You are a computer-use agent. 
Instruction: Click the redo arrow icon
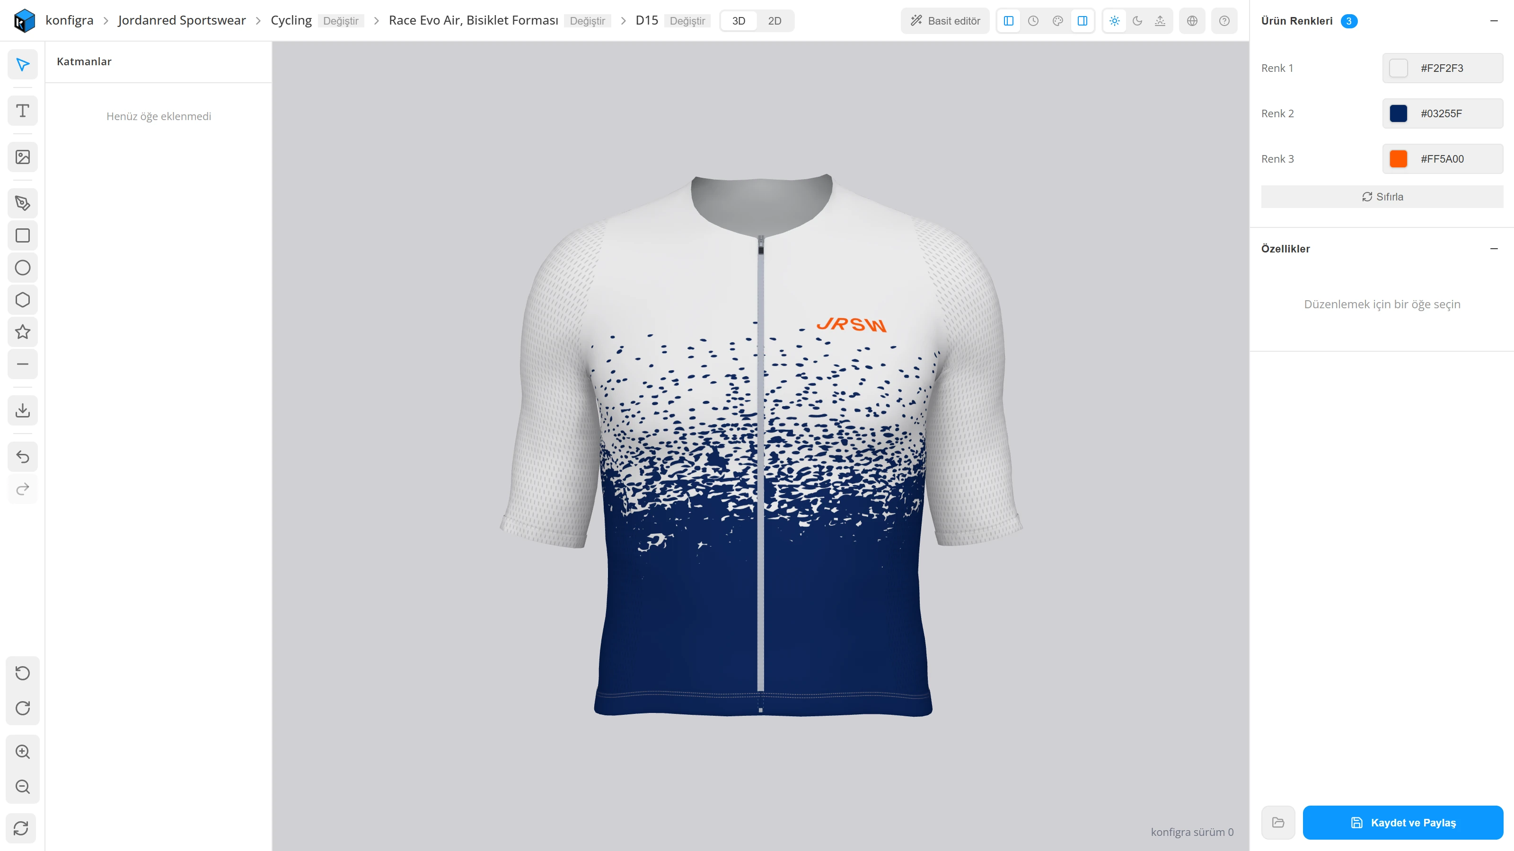(x=22, y=489)
